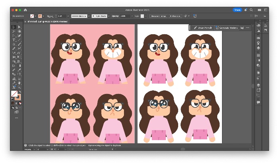Open the graphic style dropdown
279x164 pixels.
[146, 16]
